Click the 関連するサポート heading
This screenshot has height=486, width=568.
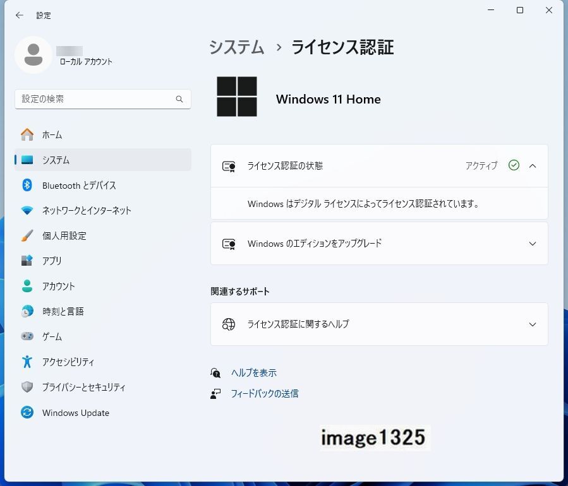240,292
